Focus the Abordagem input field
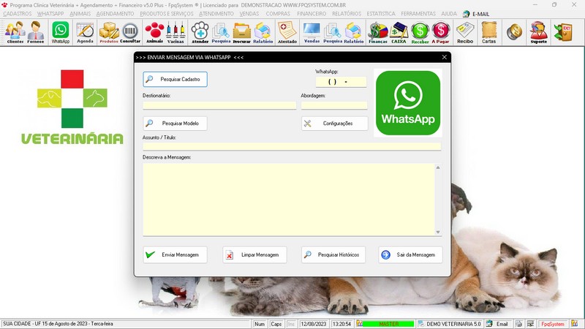The image size is (585, 329). [x=334, y=105]
